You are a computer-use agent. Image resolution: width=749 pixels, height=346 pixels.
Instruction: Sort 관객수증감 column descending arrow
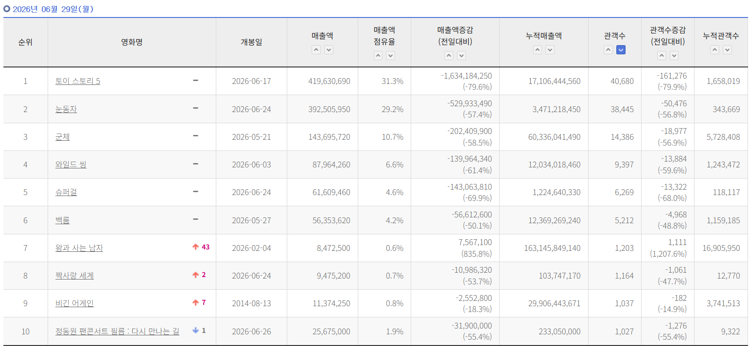pyautogui.click(x=674, y=55)
